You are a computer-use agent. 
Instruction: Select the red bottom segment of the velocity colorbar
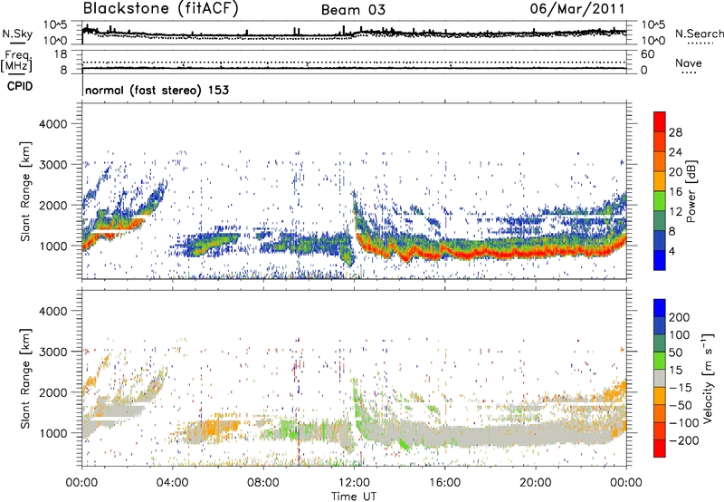660,449
